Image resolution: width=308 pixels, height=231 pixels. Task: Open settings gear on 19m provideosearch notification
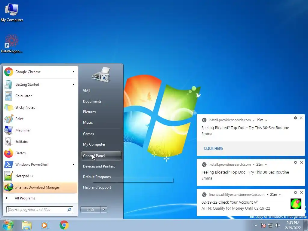point(295,118)
